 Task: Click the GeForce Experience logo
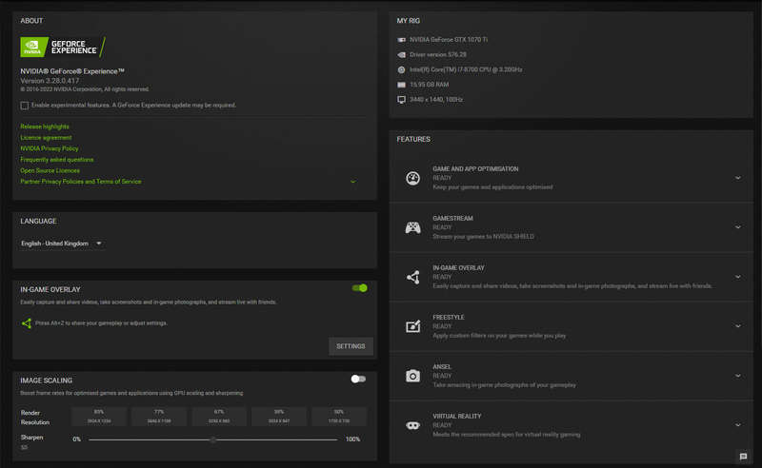pyautogui.click(x=63, y=48)
